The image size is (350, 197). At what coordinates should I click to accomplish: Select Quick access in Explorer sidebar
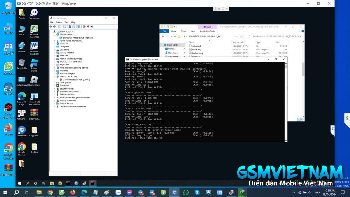[x=173, y=45]
